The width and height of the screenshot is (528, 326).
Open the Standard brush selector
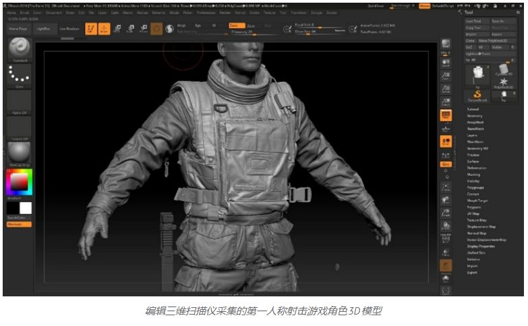pos(20,50)
